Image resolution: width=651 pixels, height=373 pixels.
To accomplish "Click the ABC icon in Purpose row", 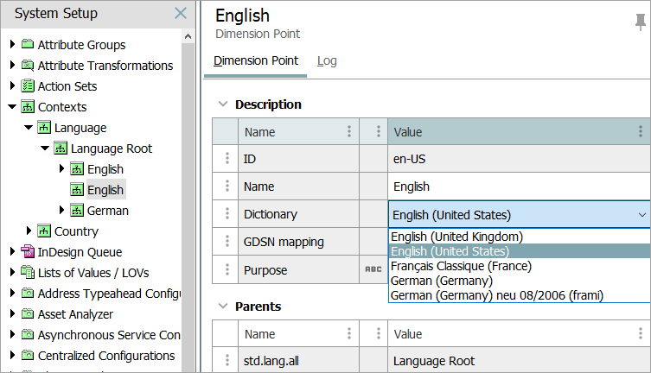I will tap(373, 269).
